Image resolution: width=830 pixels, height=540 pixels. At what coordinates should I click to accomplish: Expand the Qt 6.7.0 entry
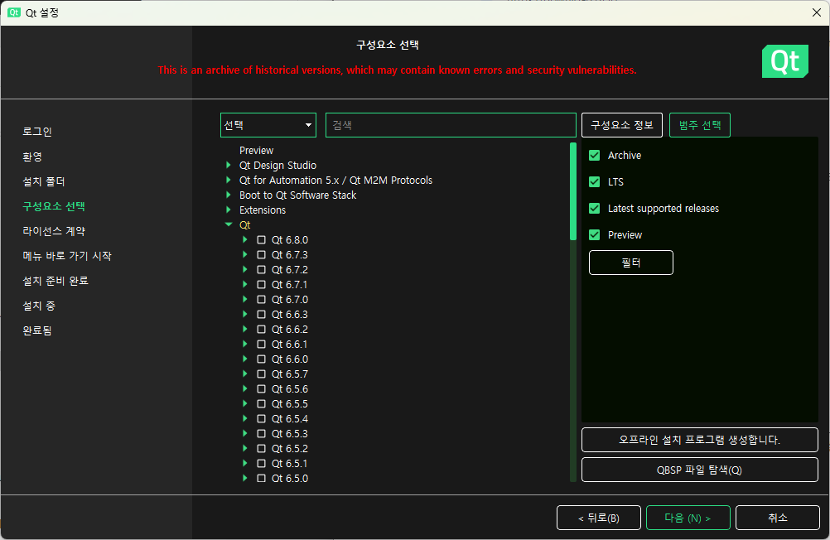244,299
